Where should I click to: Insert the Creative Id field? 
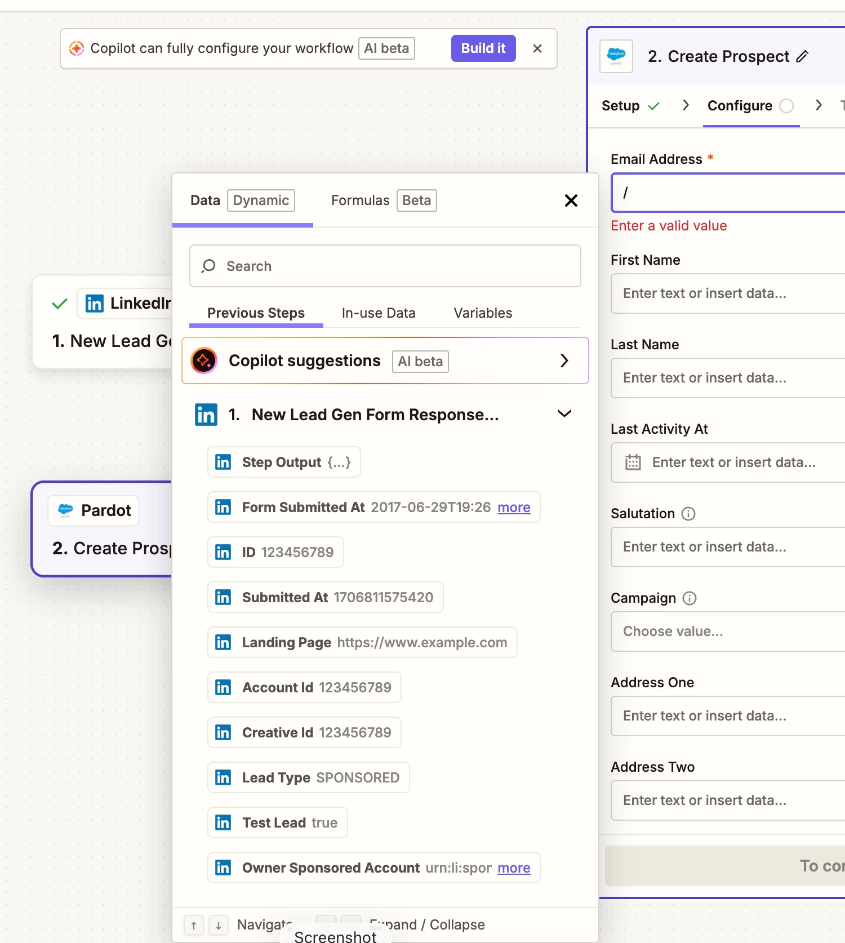[304, 732]
